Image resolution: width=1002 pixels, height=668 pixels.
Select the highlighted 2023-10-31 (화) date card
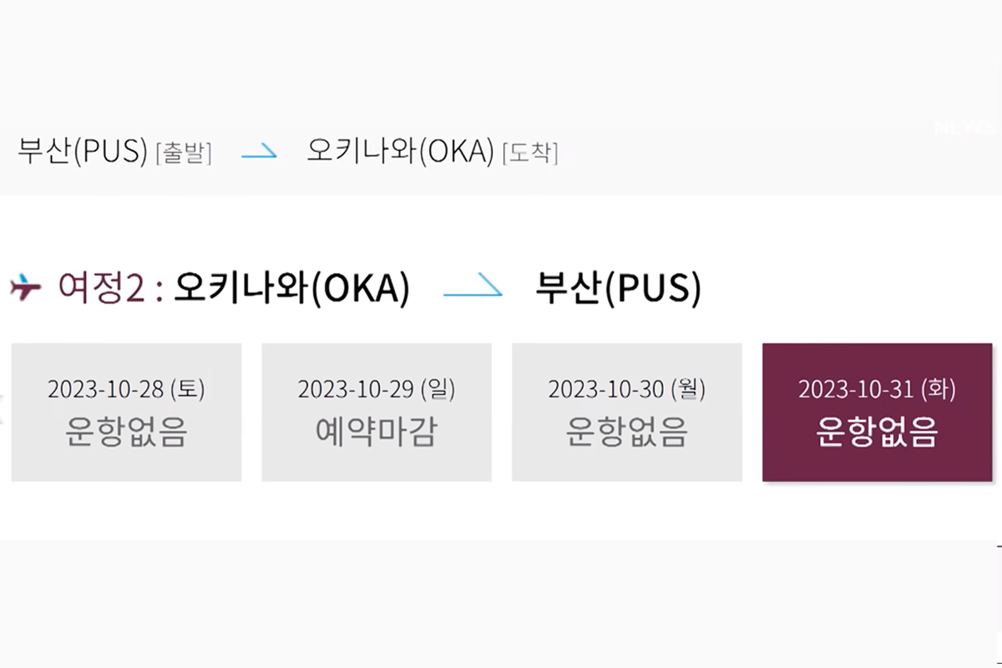878,411
